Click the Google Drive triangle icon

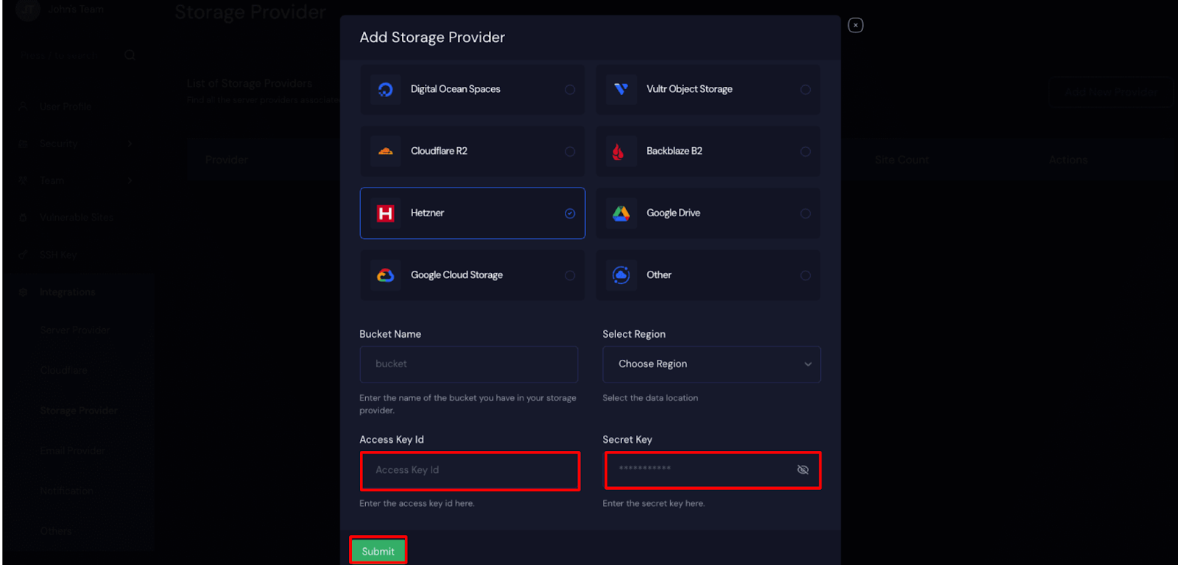click(x=621, y=213)
